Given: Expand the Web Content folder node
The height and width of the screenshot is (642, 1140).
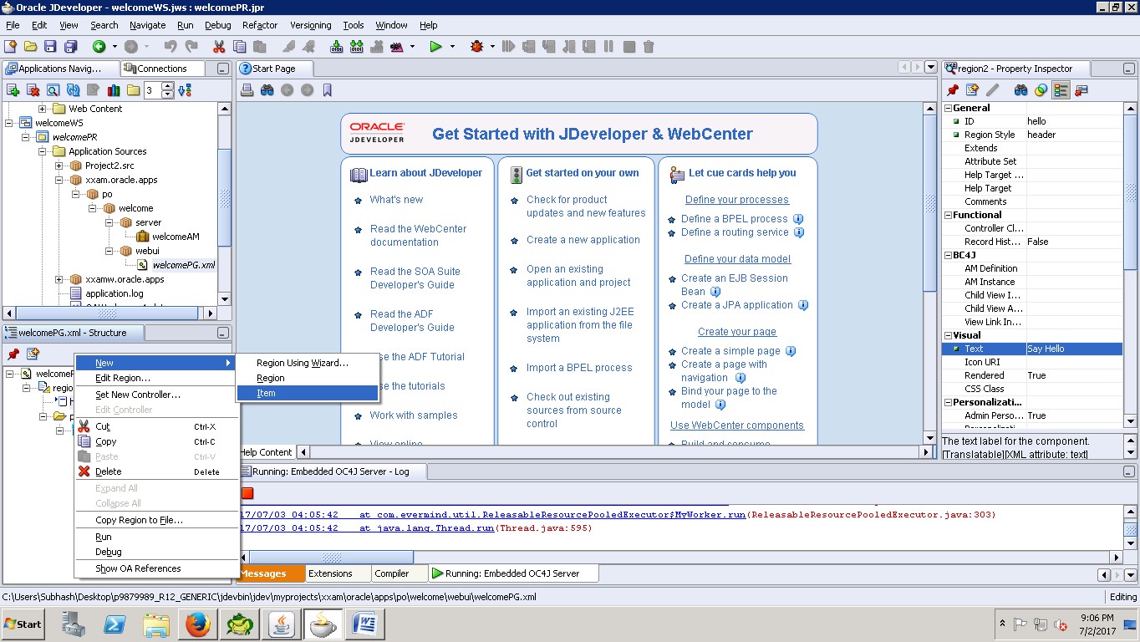Looking at the screenshot, I should coord(43,109).
